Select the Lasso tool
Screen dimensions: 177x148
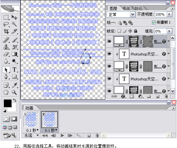point(6,24)
